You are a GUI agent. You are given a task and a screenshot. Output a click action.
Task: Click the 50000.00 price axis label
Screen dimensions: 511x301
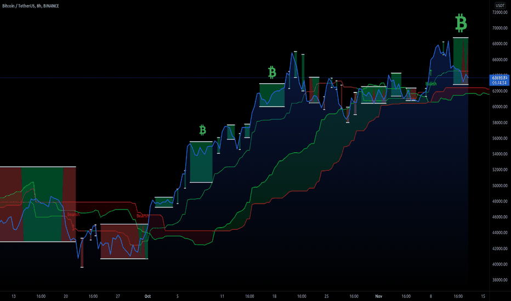click(499, 186)
